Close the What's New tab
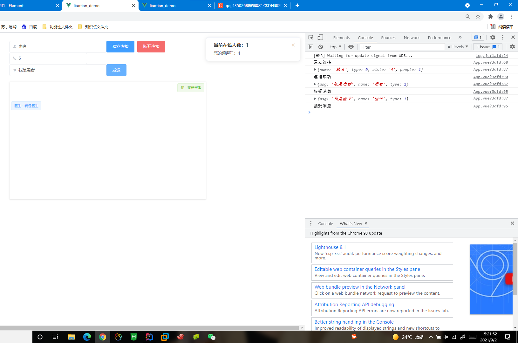The height and width of the screenshot is (343, 518). [366, 223]
